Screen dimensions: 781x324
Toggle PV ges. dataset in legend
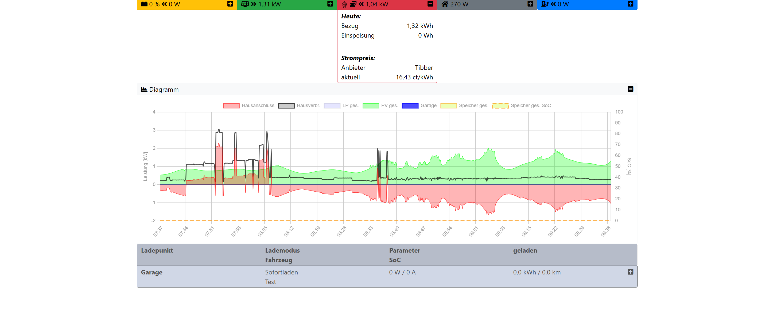pyautogui.click(x=380, y=106)
